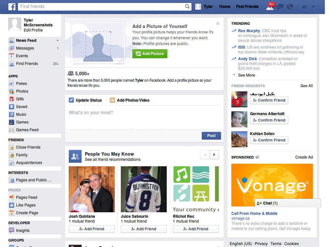The height and width of the screenshot is (247, 329).
Task: Show next People You May Know suggestions
Action: pos(214,155)
